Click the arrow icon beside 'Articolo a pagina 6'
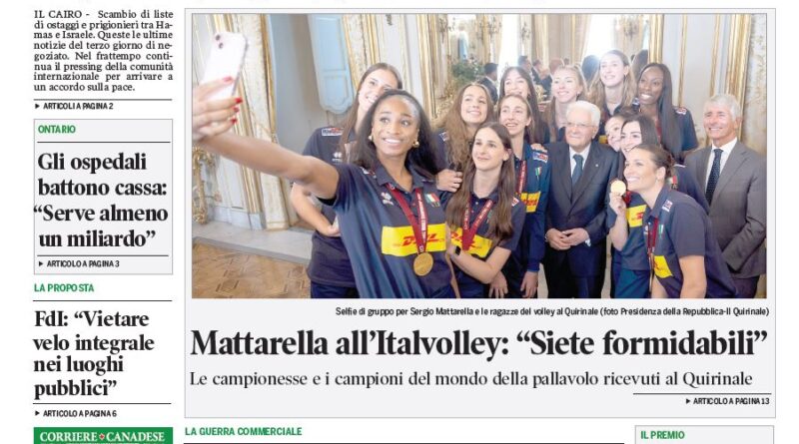Screen dimensions: 799x444 tap(37, 413)
